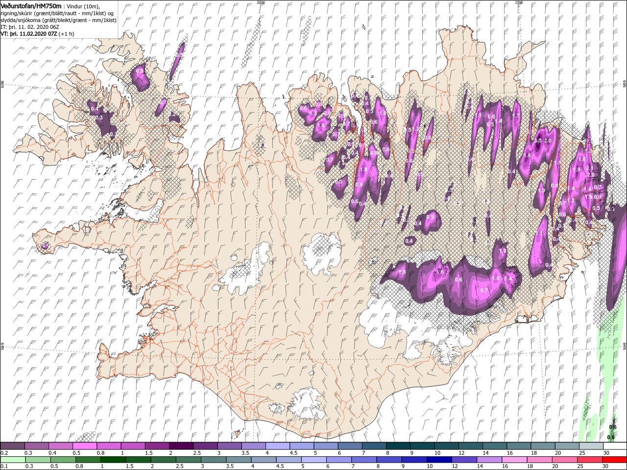Click the bright red swatch ending the rain scale
Viewport: 627px width, 470px height.
point(614,459)
